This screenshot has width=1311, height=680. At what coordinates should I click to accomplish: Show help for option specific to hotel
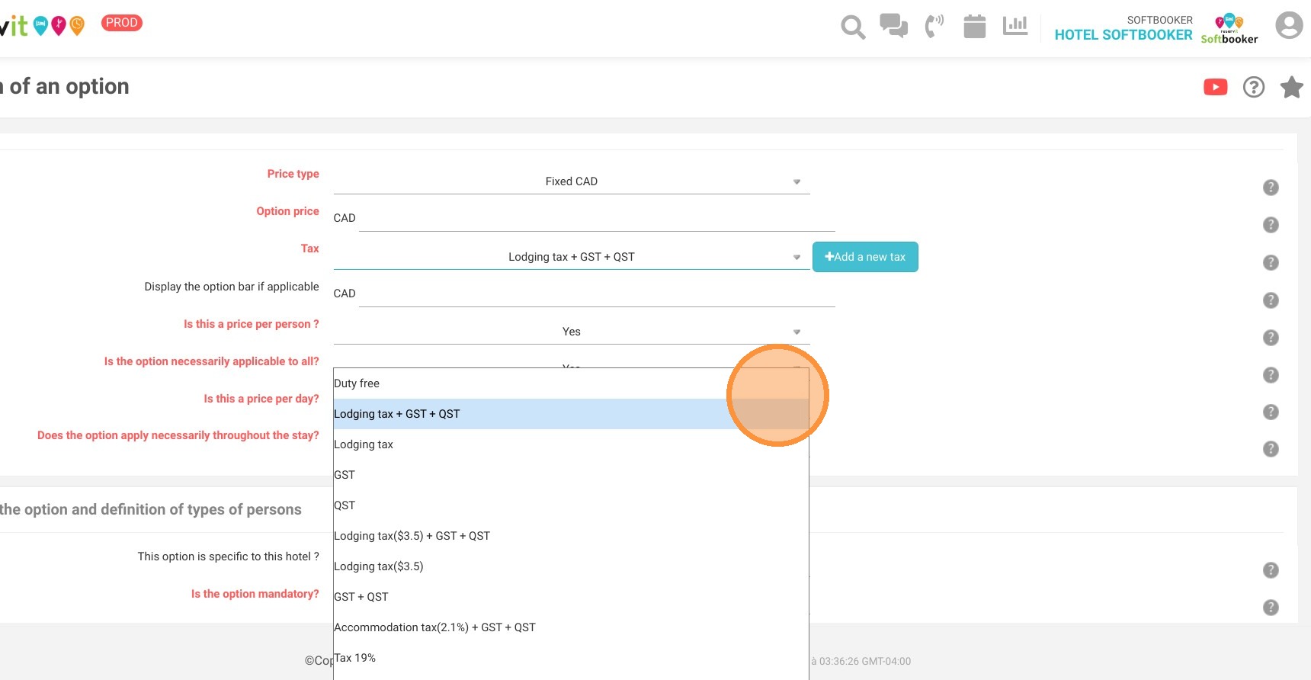pyautogui.click(x=1271, y=570)
